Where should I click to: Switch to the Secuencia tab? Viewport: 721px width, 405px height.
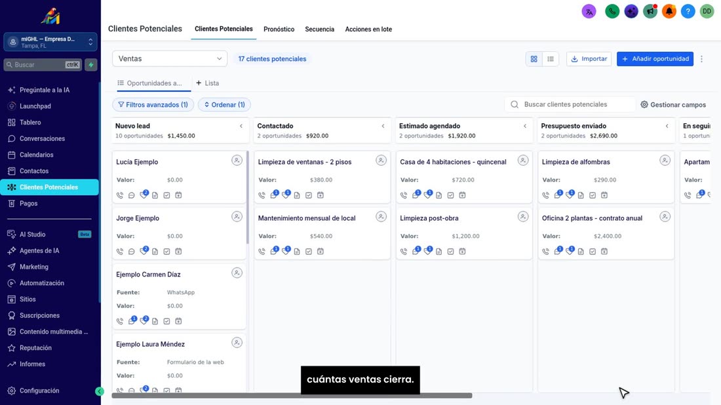point(320,29)
